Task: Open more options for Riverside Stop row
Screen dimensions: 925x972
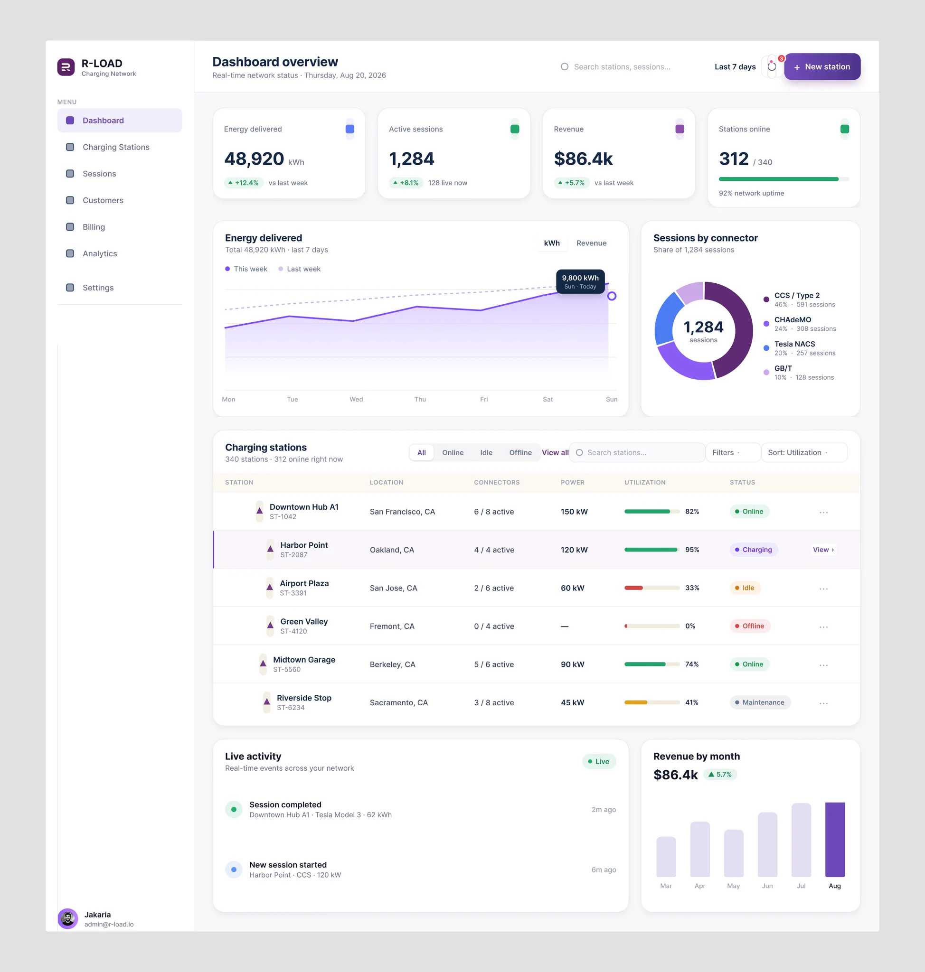Action: [x=823, y=703]
